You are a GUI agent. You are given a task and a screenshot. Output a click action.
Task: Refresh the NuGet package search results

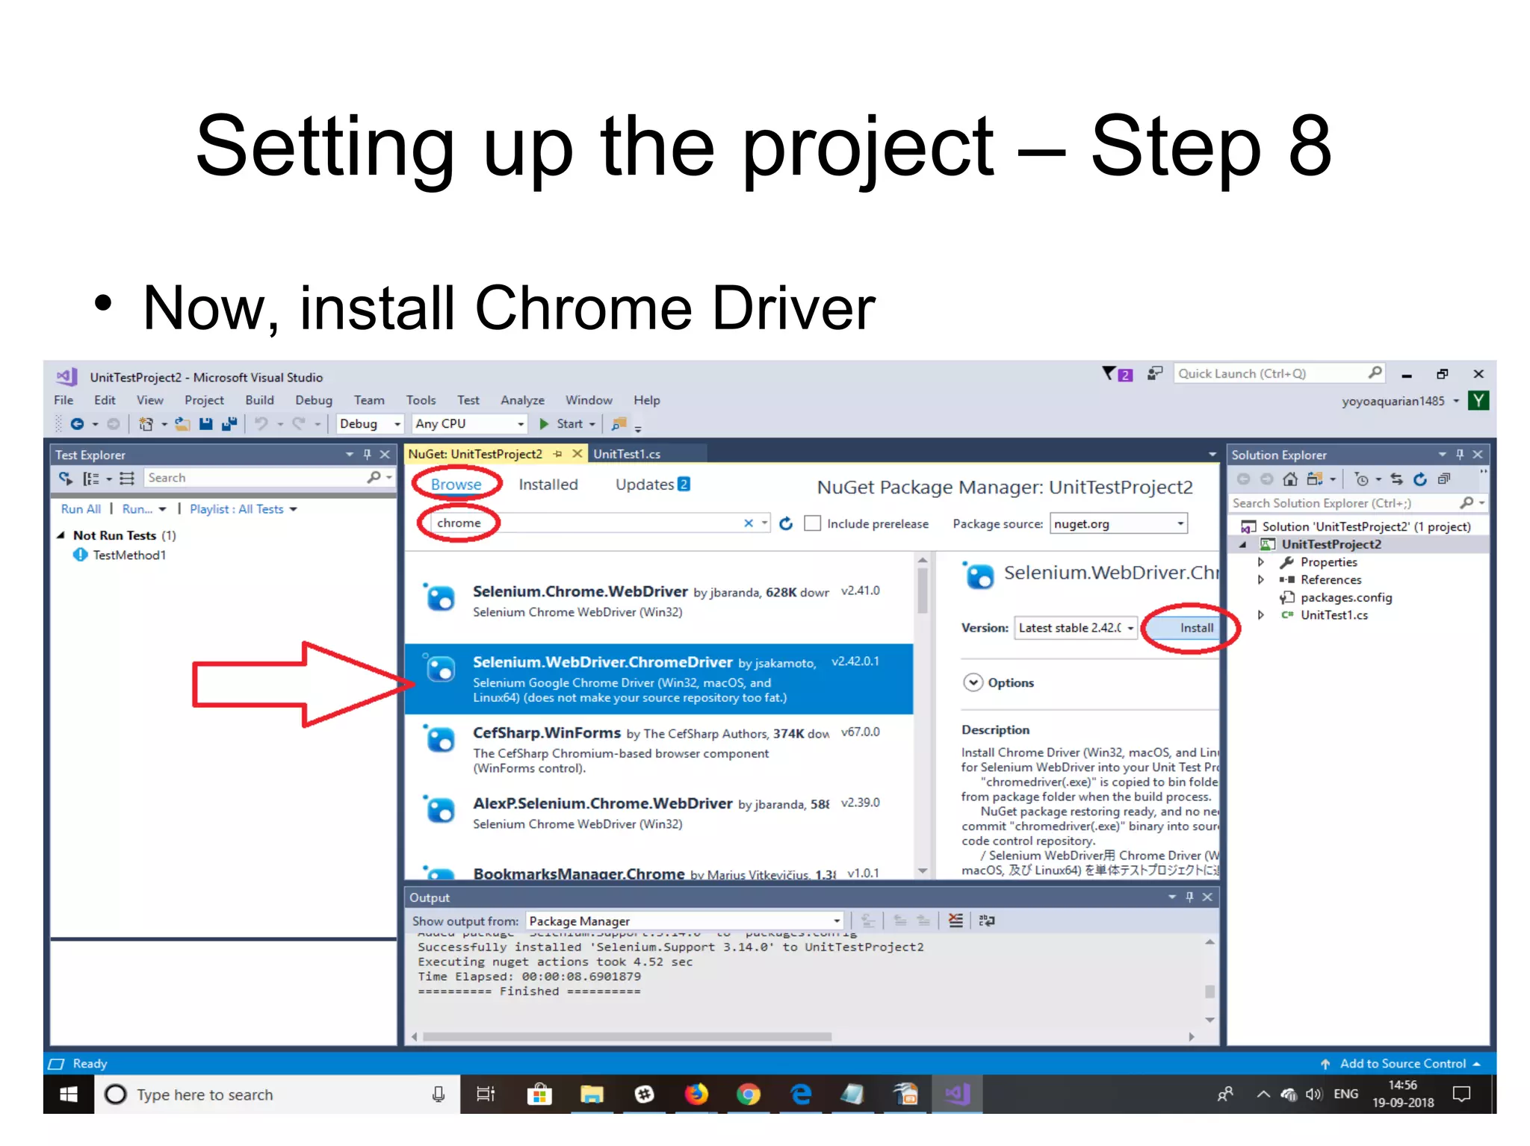click(x=786, y=523)
